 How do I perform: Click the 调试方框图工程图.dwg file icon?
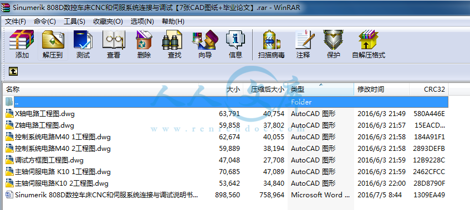pyautogui.click(x=9, y=160)
